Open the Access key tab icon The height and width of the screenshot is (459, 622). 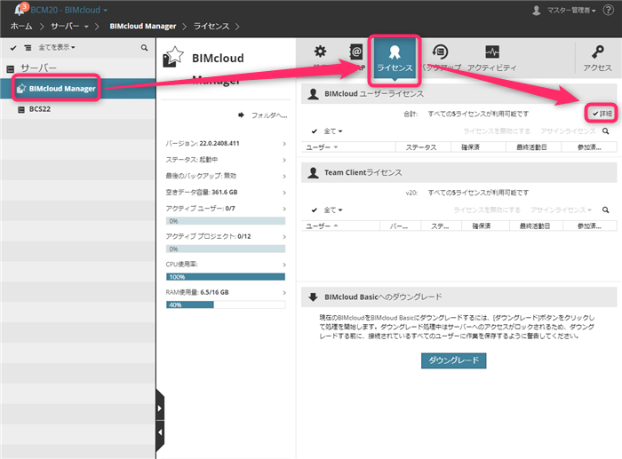[x=598, y=51]
